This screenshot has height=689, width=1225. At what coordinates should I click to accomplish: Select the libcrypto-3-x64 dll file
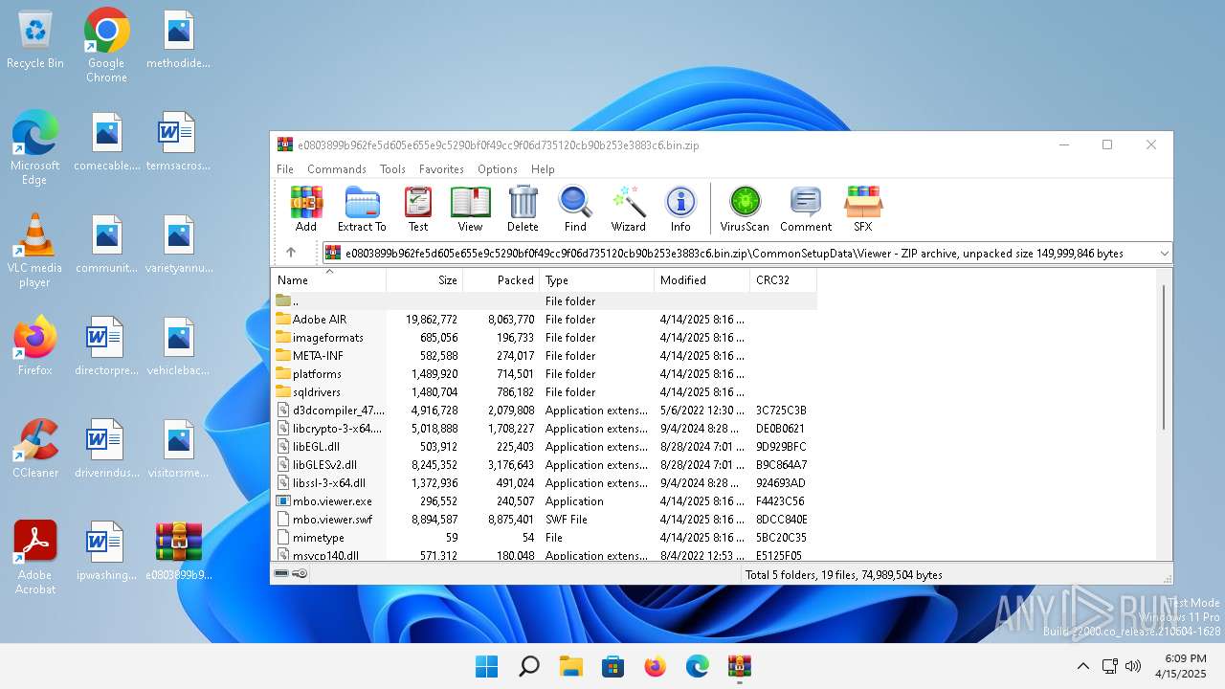click(x=545, y=428)
